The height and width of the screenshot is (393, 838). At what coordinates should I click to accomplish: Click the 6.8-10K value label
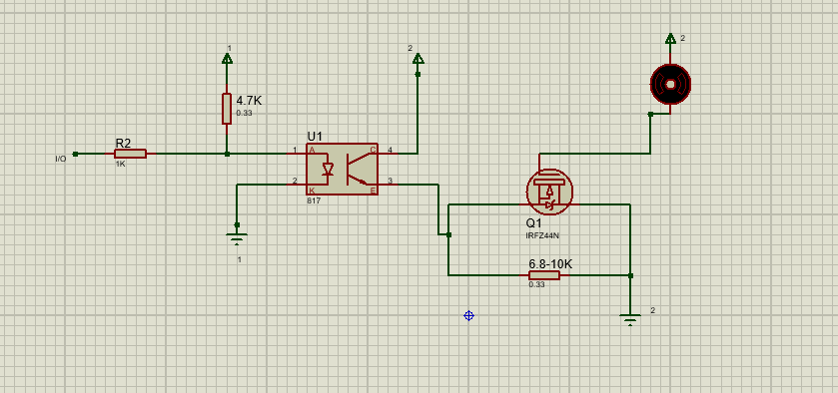tap(550, 263)
